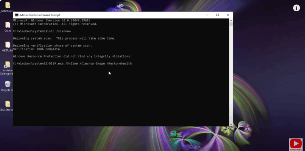Select the Crack folder icon
The height and width of the screenshot is (151, 305).
[x=8, y=25]
